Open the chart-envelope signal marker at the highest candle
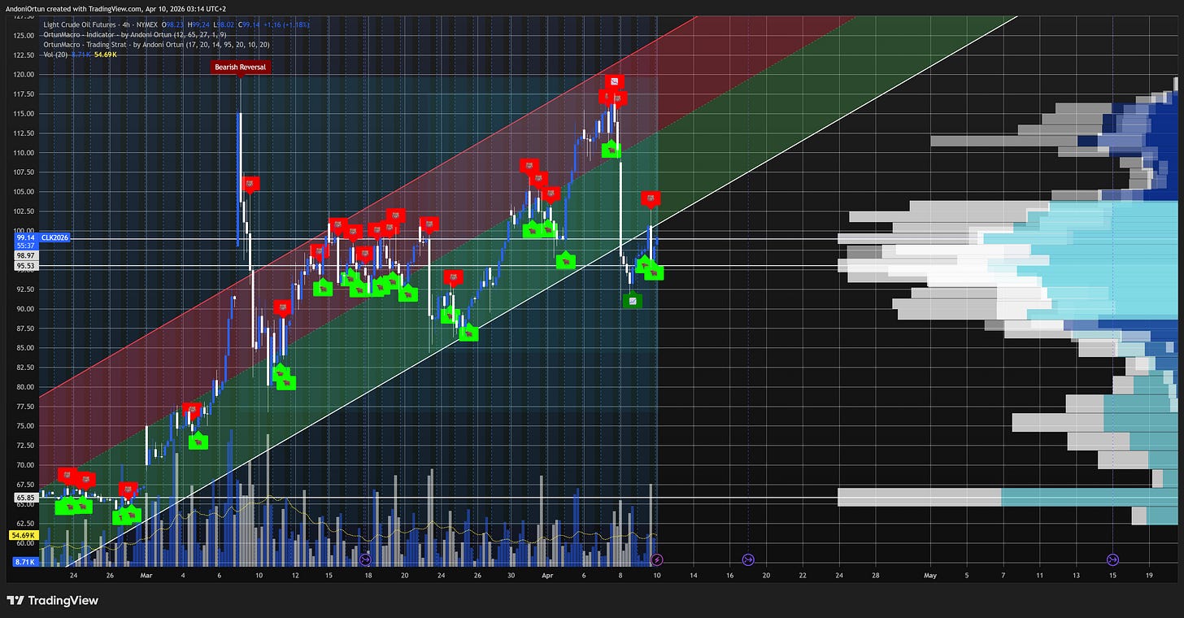This screenshot has width=1184, height=618. (615, 81)
